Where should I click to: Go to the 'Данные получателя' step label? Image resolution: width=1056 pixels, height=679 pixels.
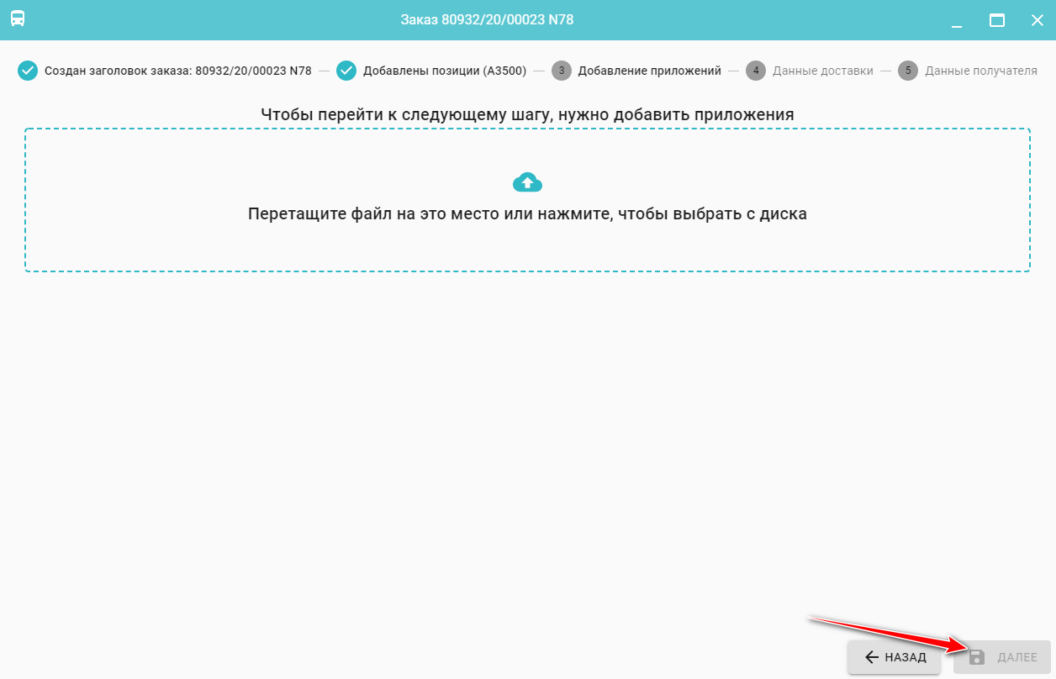click(x=981, y=71)
